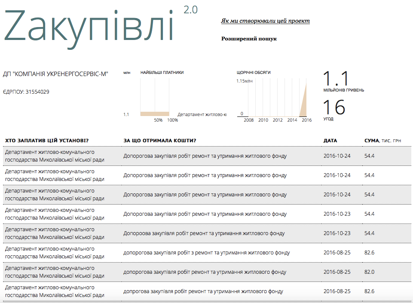Click the 2008 year label on the chart axis
The height and width of the screenshot is (303, 413).
(x=248, y=120)
